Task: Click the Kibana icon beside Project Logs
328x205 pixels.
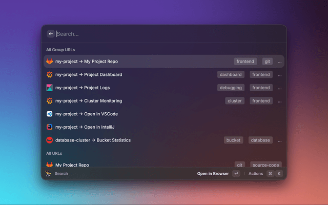Action: (50, 88)
